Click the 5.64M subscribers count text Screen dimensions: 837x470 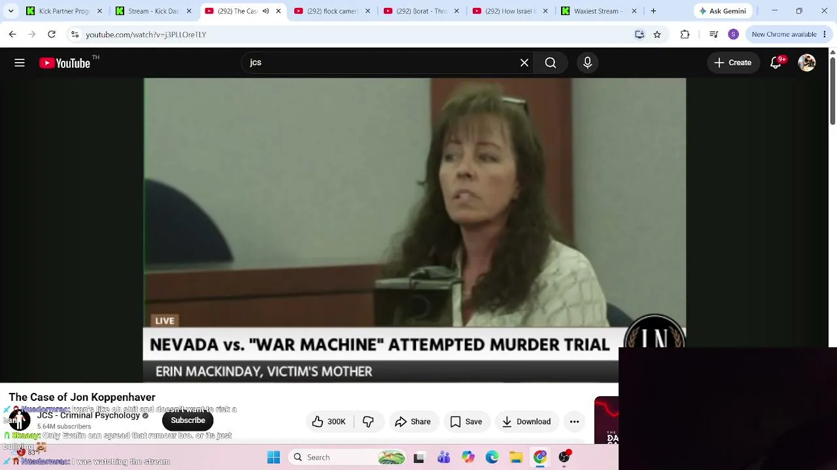(64, 426)
